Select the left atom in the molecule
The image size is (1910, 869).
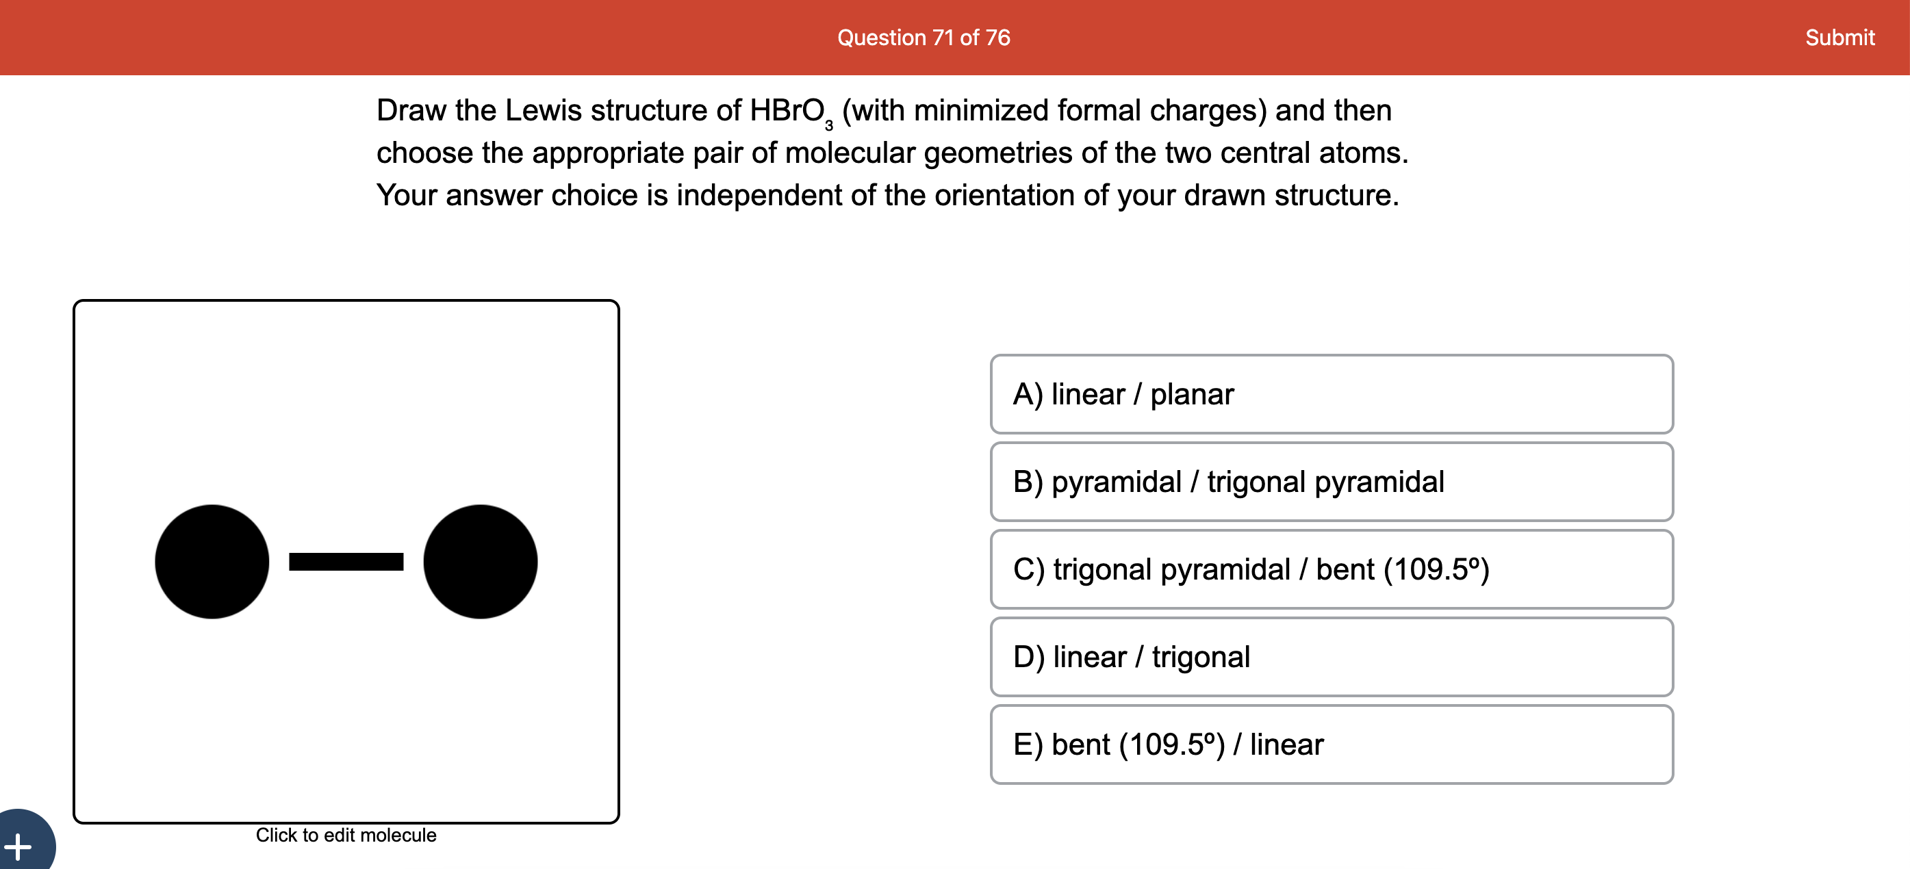click(212, 562)
